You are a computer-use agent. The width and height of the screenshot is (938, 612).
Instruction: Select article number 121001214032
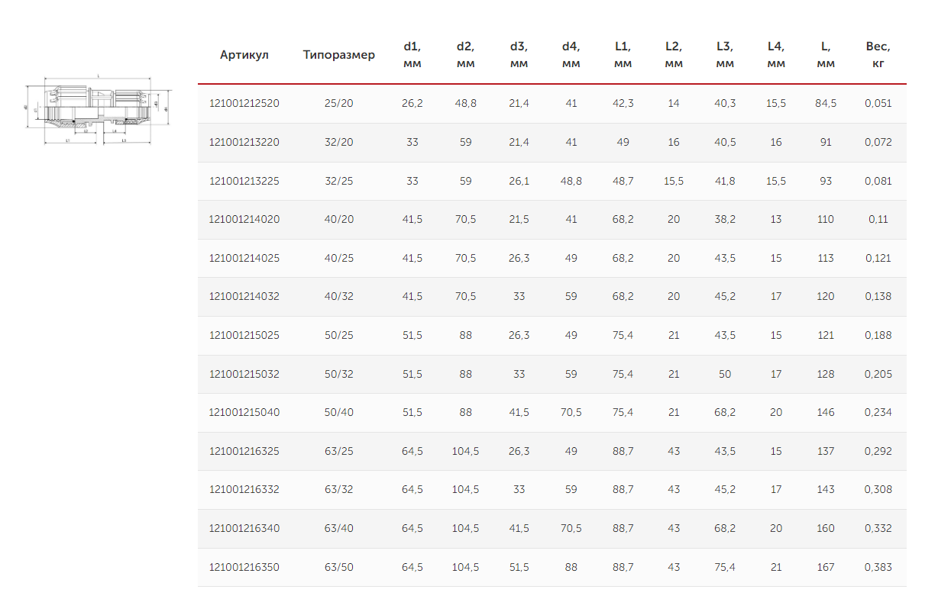244,296
